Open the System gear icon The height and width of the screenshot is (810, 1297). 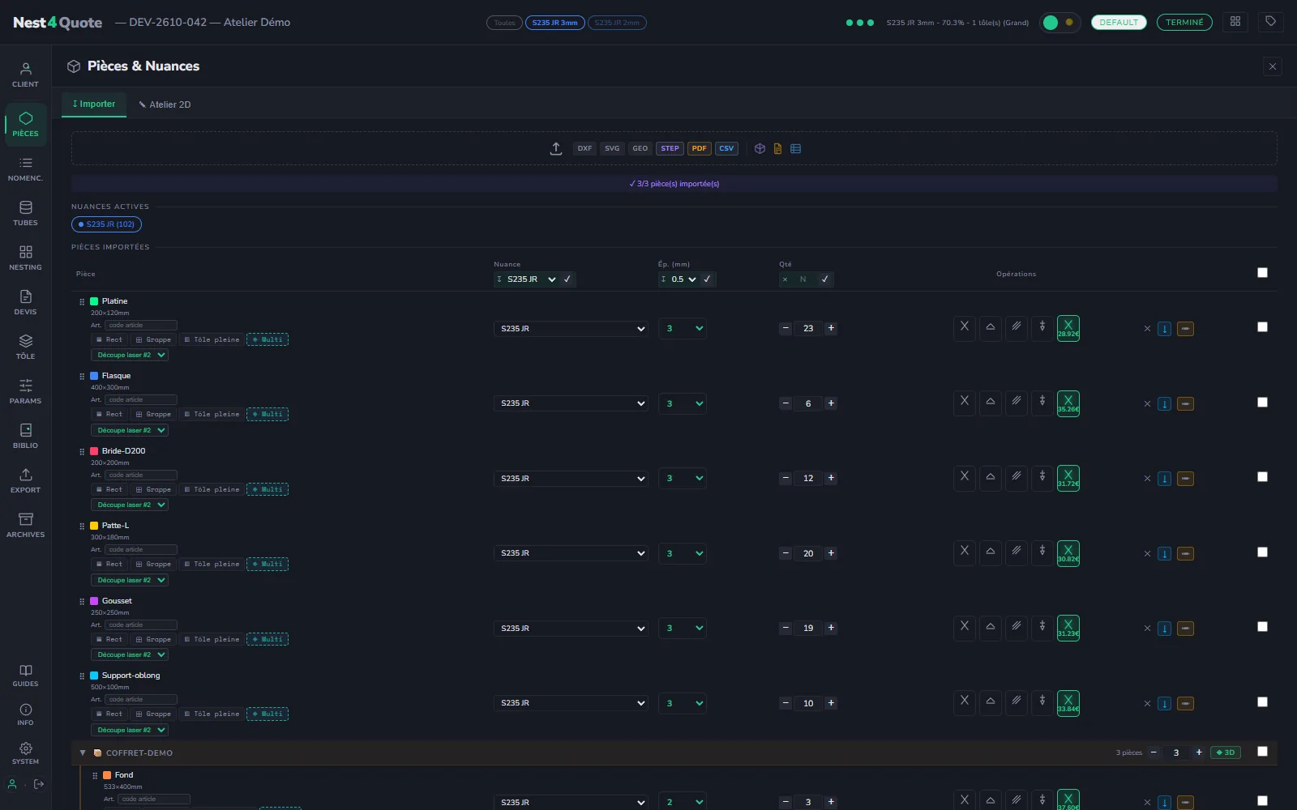click(25, 753)
